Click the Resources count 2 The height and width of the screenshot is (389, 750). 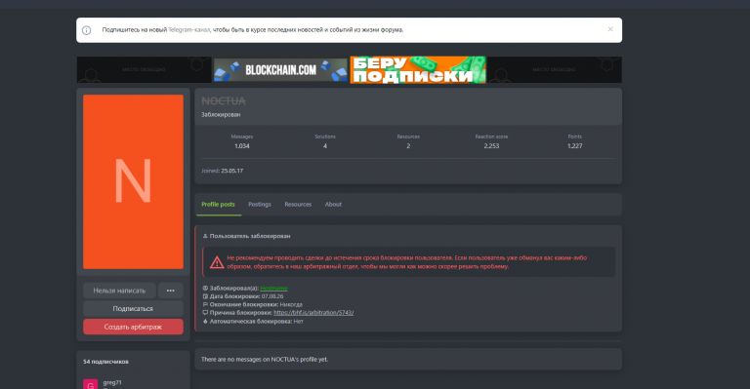(x=408, y=146)
